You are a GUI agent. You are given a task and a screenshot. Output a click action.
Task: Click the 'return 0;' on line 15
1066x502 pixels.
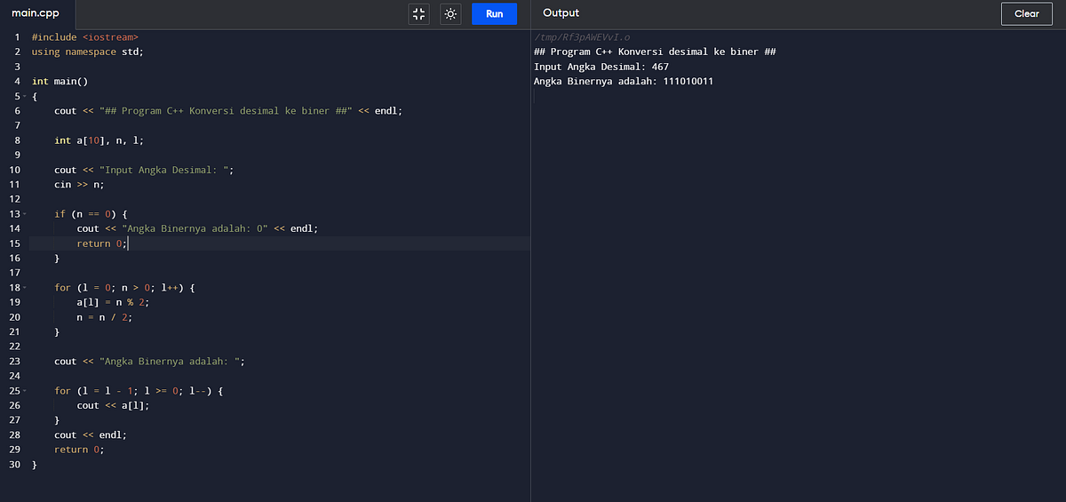tap(102, 243)
